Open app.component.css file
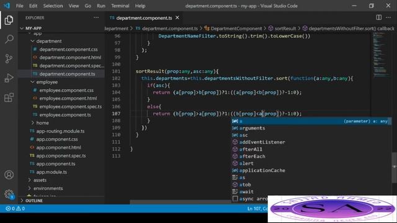Screen dimensions: 397x223 (57, 139)
